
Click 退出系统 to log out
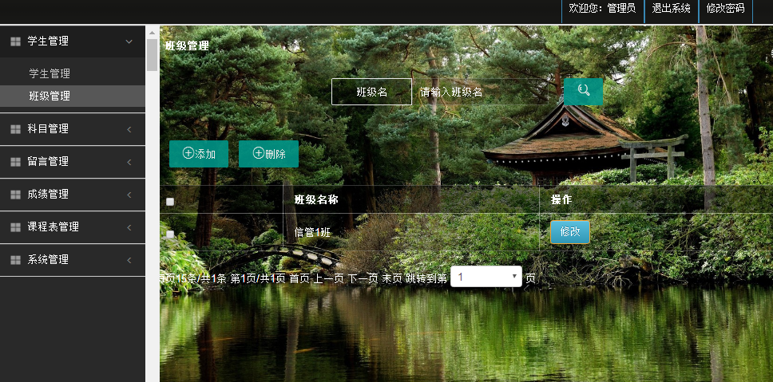point(671,8)
